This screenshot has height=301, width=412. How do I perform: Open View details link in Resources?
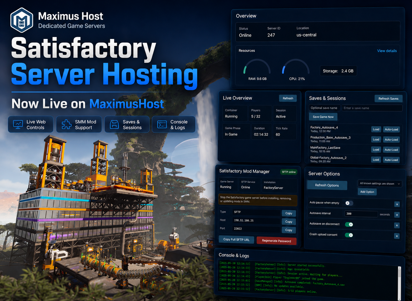(x=387, y=51)
